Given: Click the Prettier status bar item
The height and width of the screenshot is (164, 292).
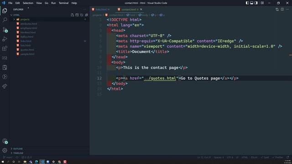Looking at the screenshot, I should (x=277, y=157).
